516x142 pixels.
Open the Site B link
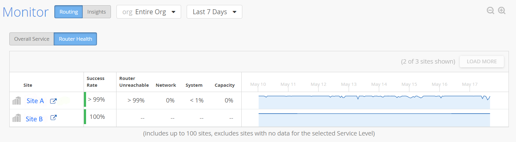point(34,119)
